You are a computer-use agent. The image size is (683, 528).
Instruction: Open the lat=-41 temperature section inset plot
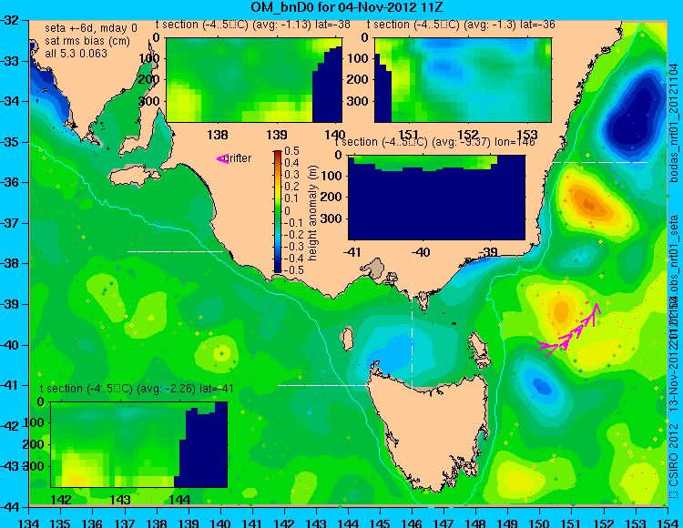[x=139, y=444]
